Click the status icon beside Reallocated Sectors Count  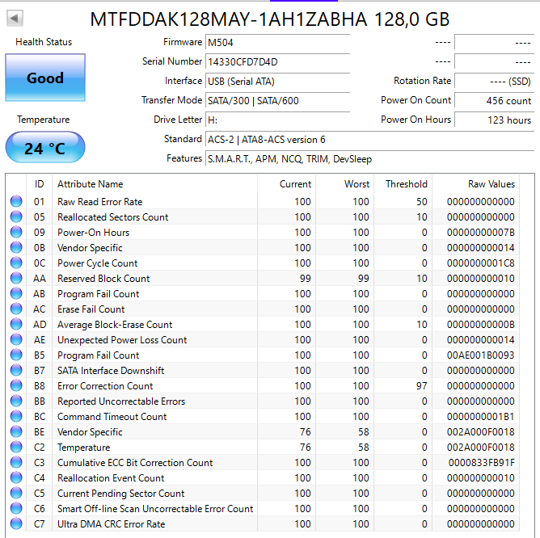click(16, 217)
